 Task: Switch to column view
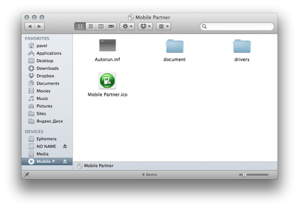101,26
